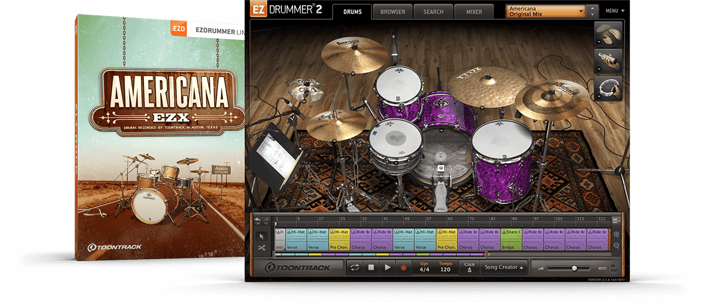Click bar 121 on the timeline ruler
The height and width of the screenshot is (303, 705).
click(602, 220)
